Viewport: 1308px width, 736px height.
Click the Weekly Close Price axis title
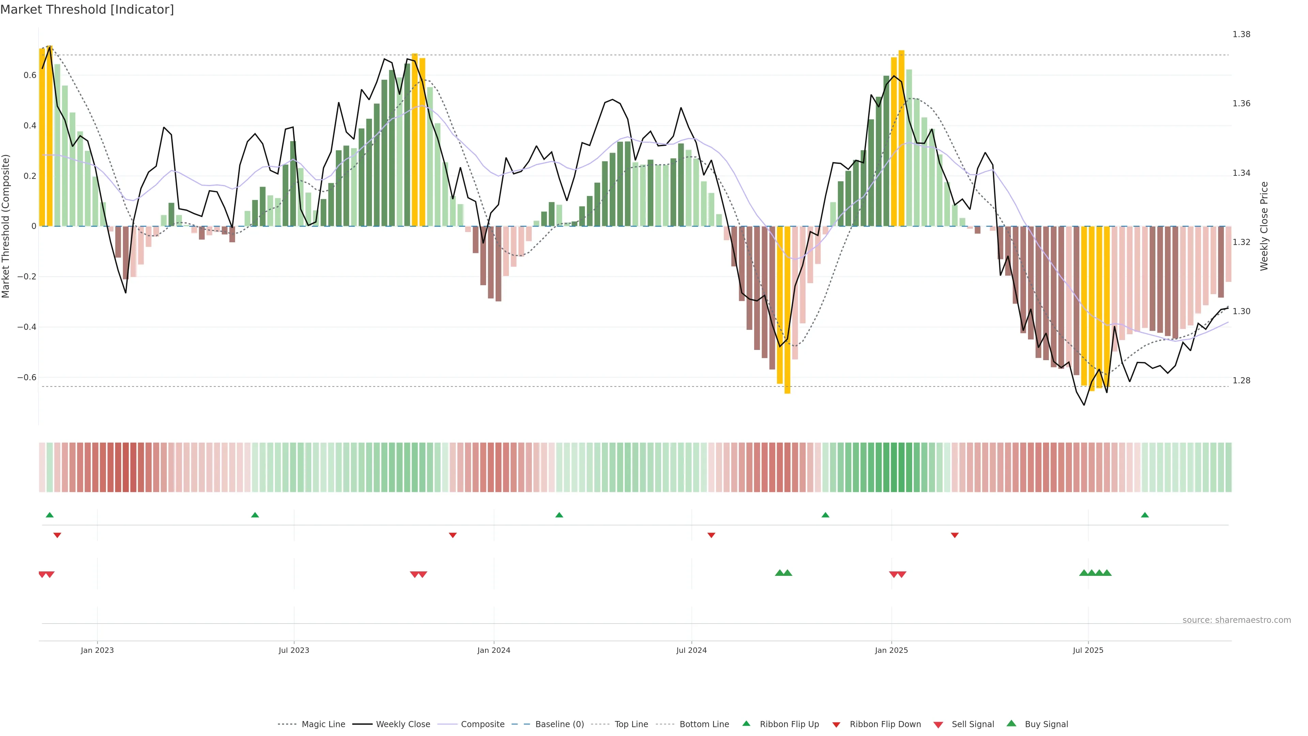pyautogui.click(x=1264, y=226)
